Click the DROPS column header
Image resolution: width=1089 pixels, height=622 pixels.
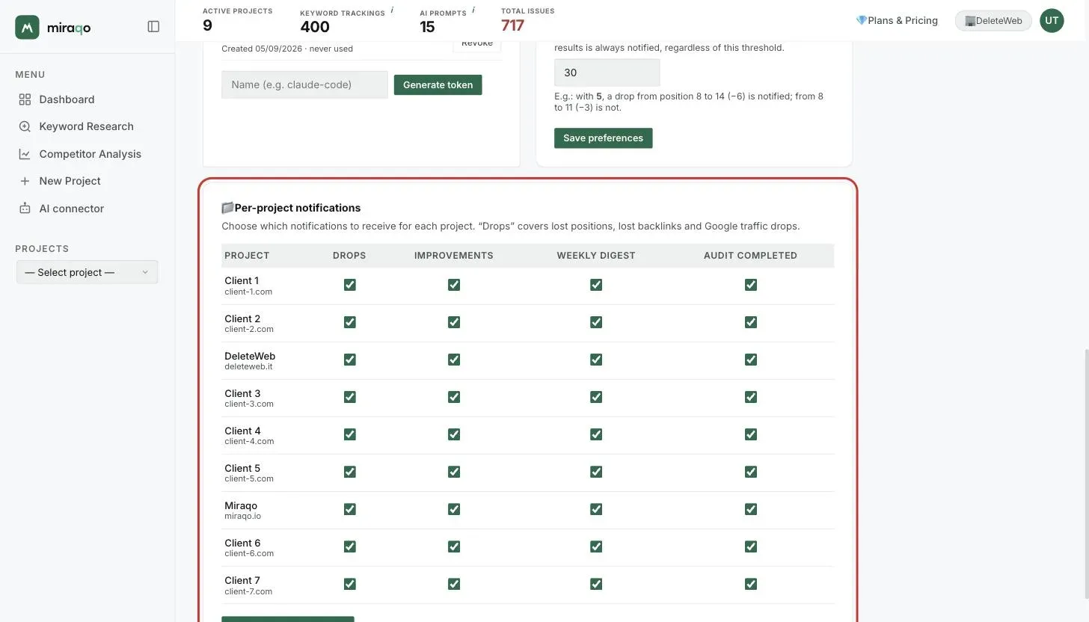pyautogui.click(x=349, y=256)
